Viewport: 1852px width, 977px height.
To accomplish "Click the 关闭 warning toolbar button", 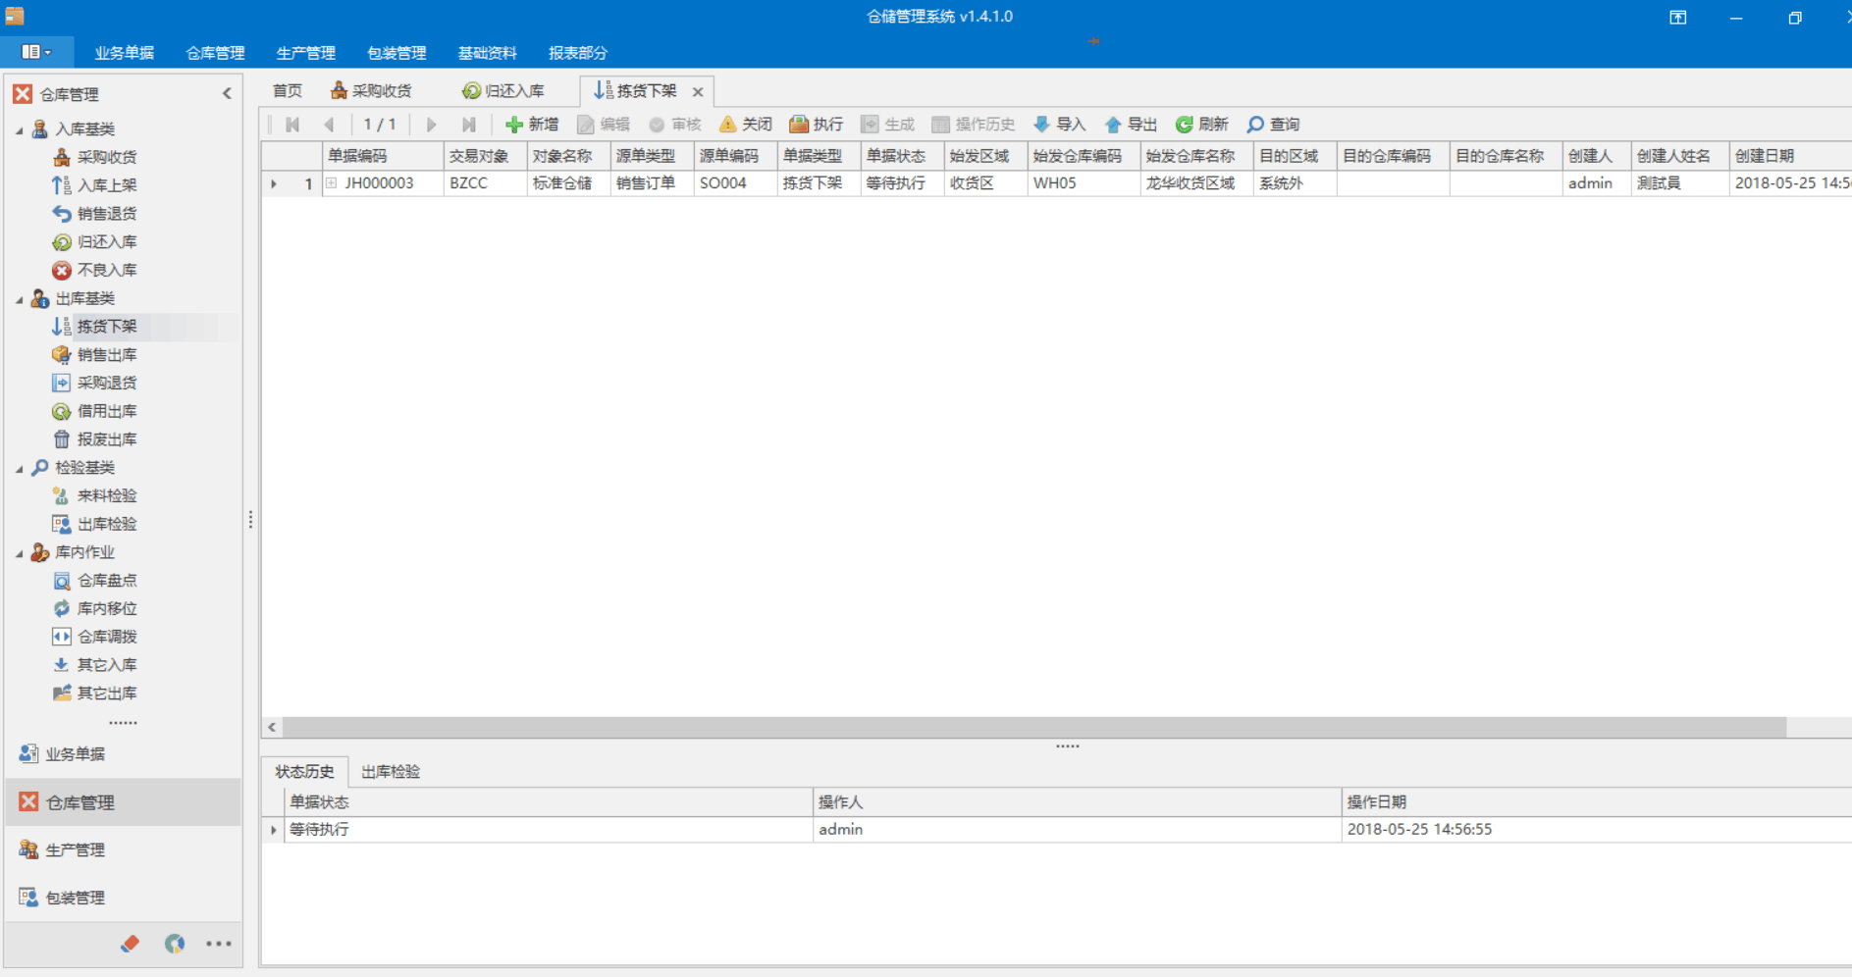I will [746, 125].
